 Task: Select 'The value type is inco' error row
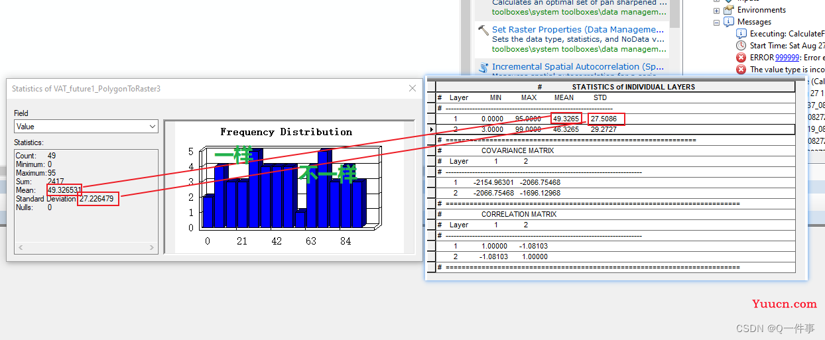click(787, 70)
